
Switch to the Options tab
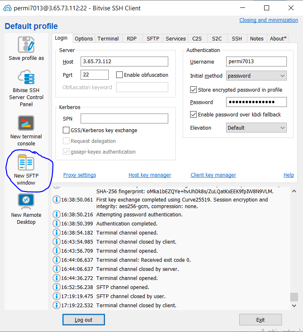pyautogui.click(x=84, y=38)
